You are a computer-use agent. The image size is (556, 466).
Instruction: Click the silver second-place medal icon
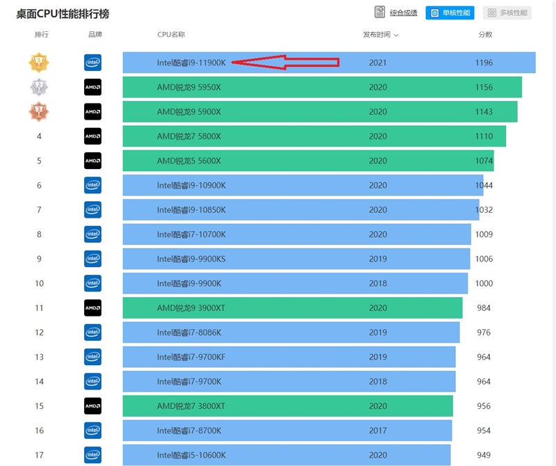39,87
